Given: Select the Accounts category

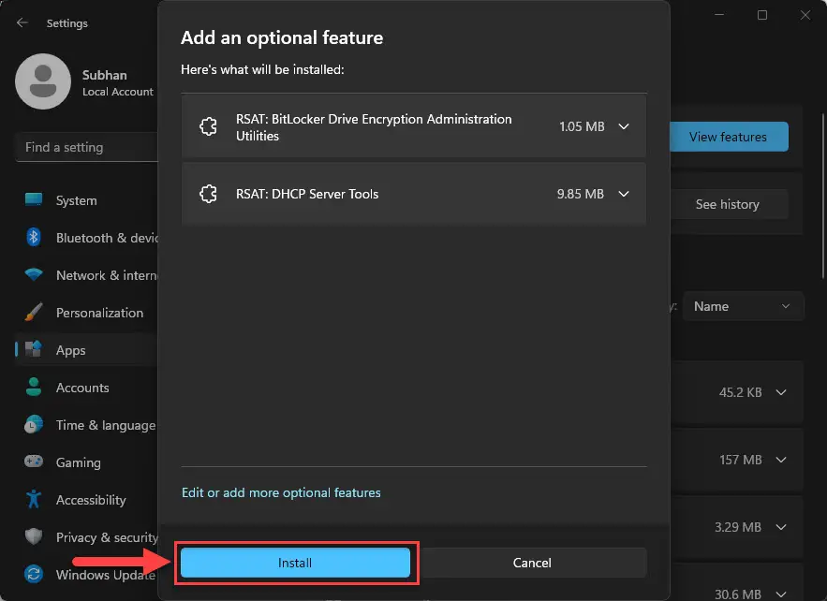Looking at the screenshot, I should coord(86,388).
